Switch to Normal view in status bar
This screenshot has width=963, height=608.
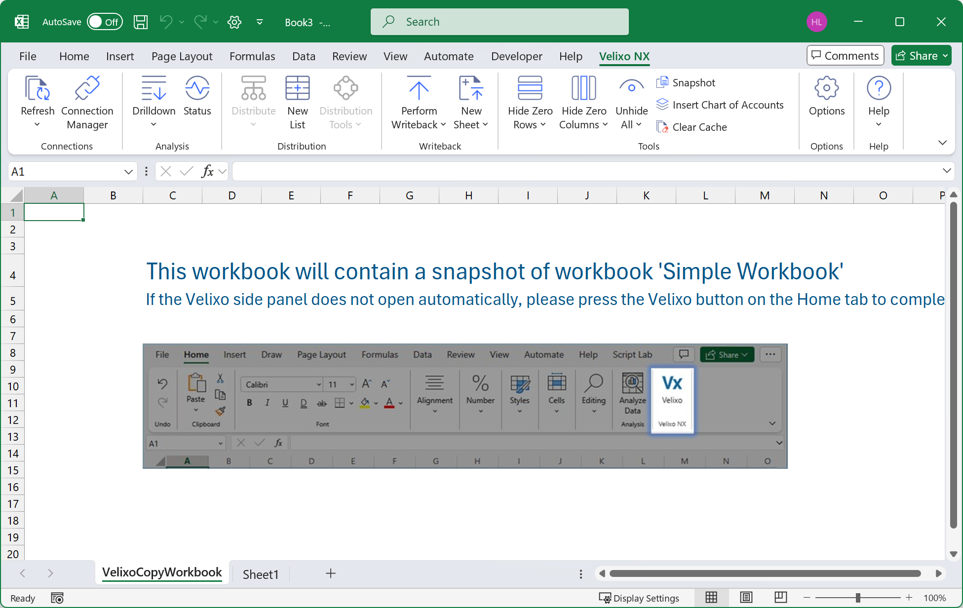point(711,598)
